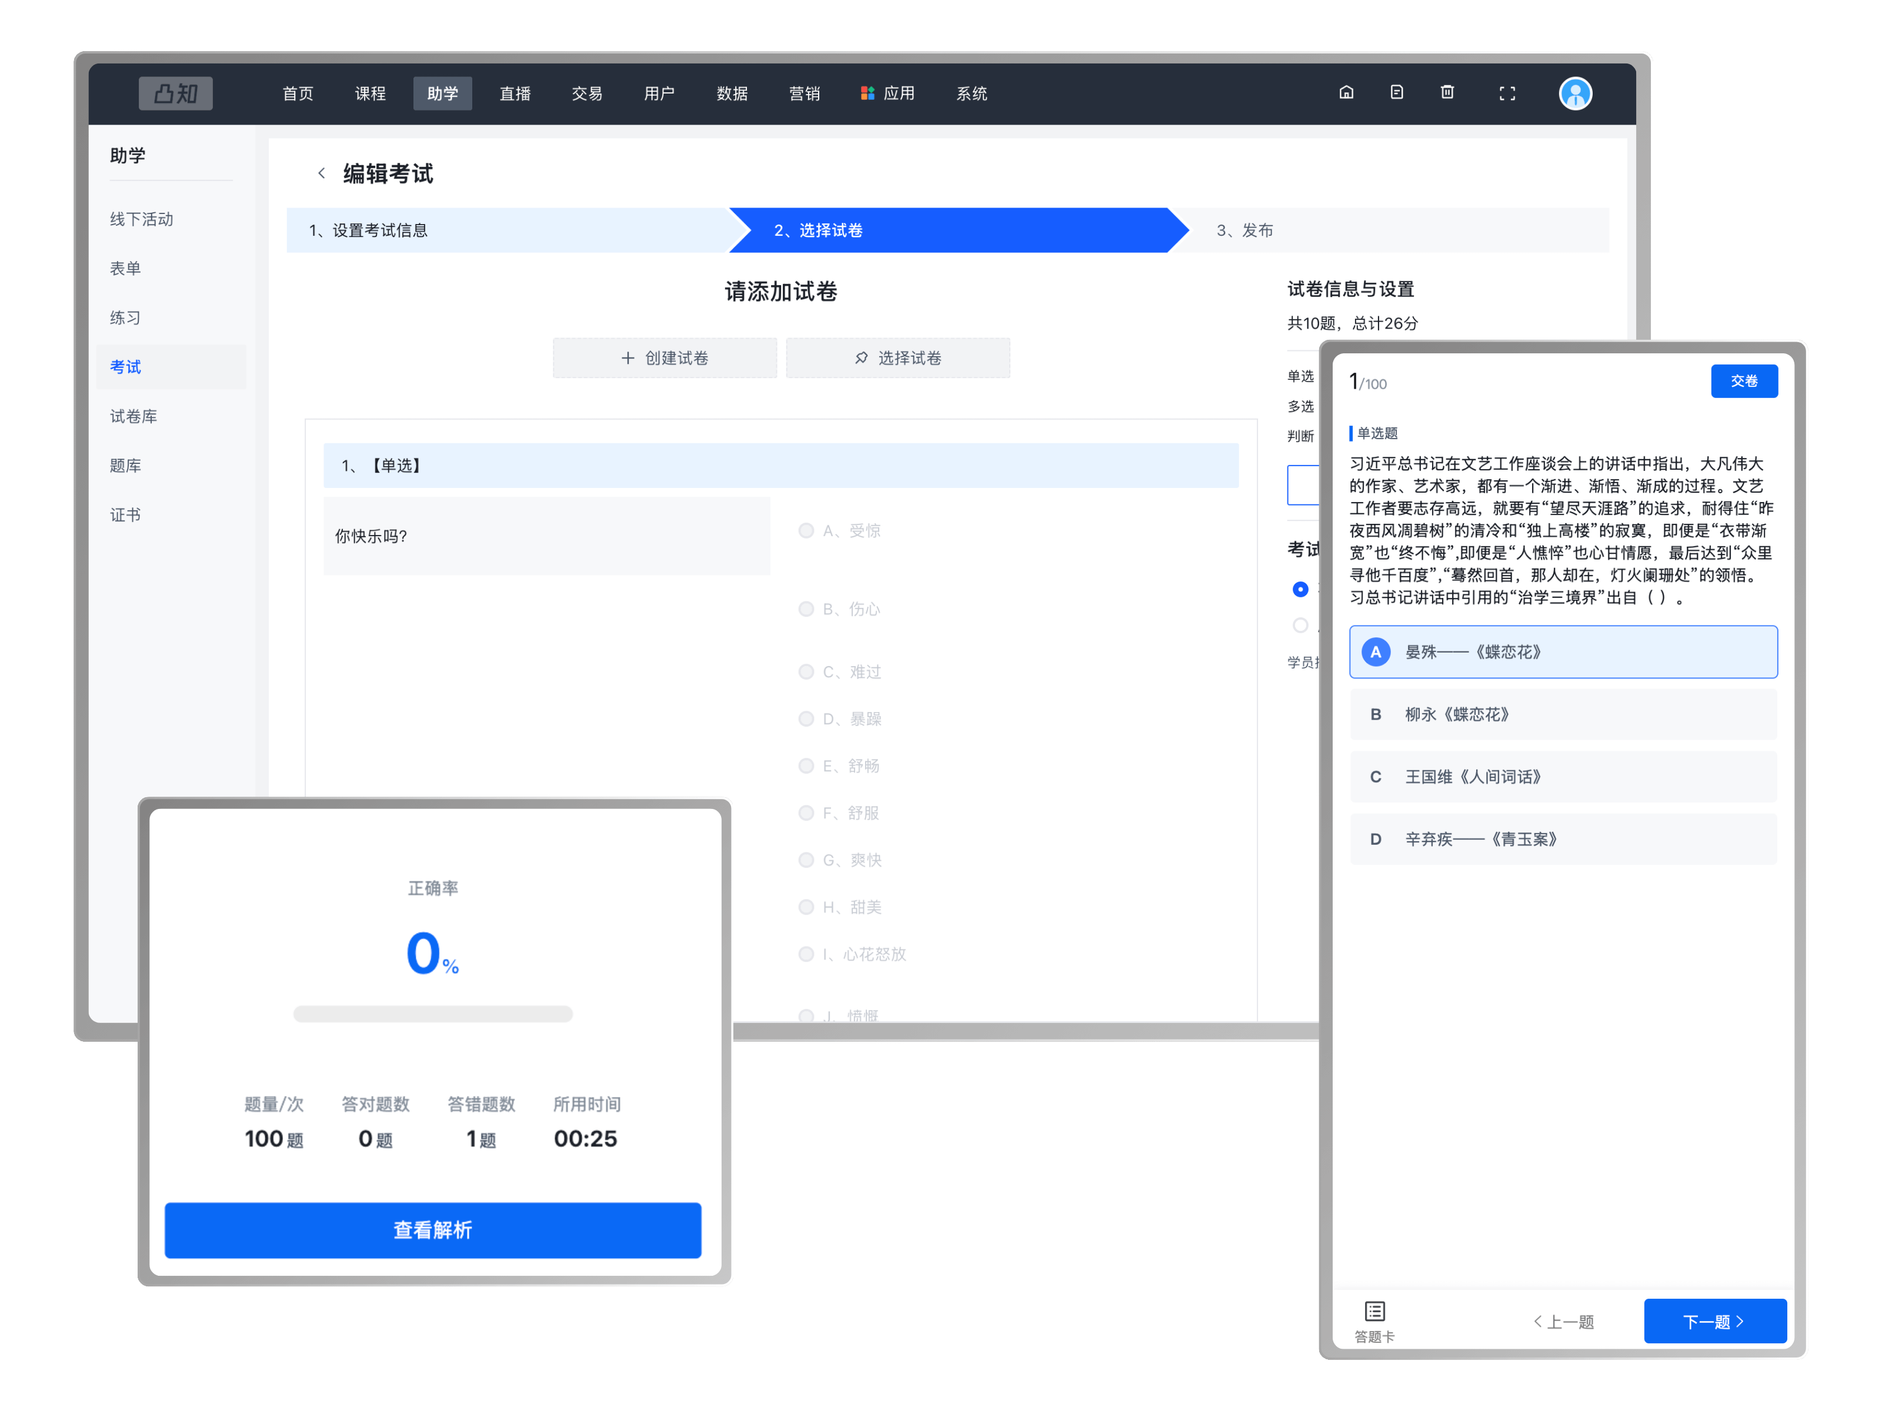Go to next question via 下一题
This screenshot has width=1882, height=1411.
1714,1321
